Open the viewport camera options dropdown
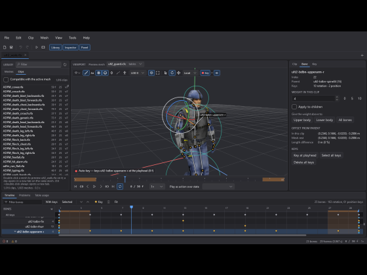 click(x=77, y=73)
